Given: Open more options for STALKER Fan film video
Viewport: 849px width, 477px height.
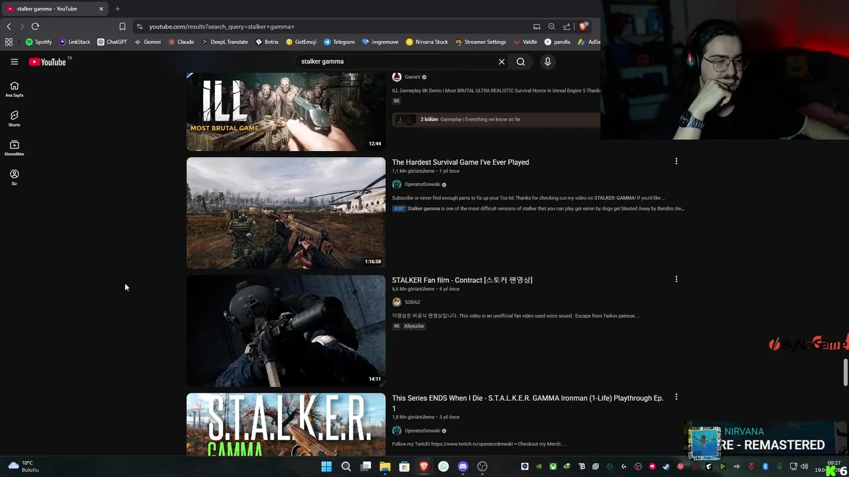Looking at the screenshot, I should [676, 280].
